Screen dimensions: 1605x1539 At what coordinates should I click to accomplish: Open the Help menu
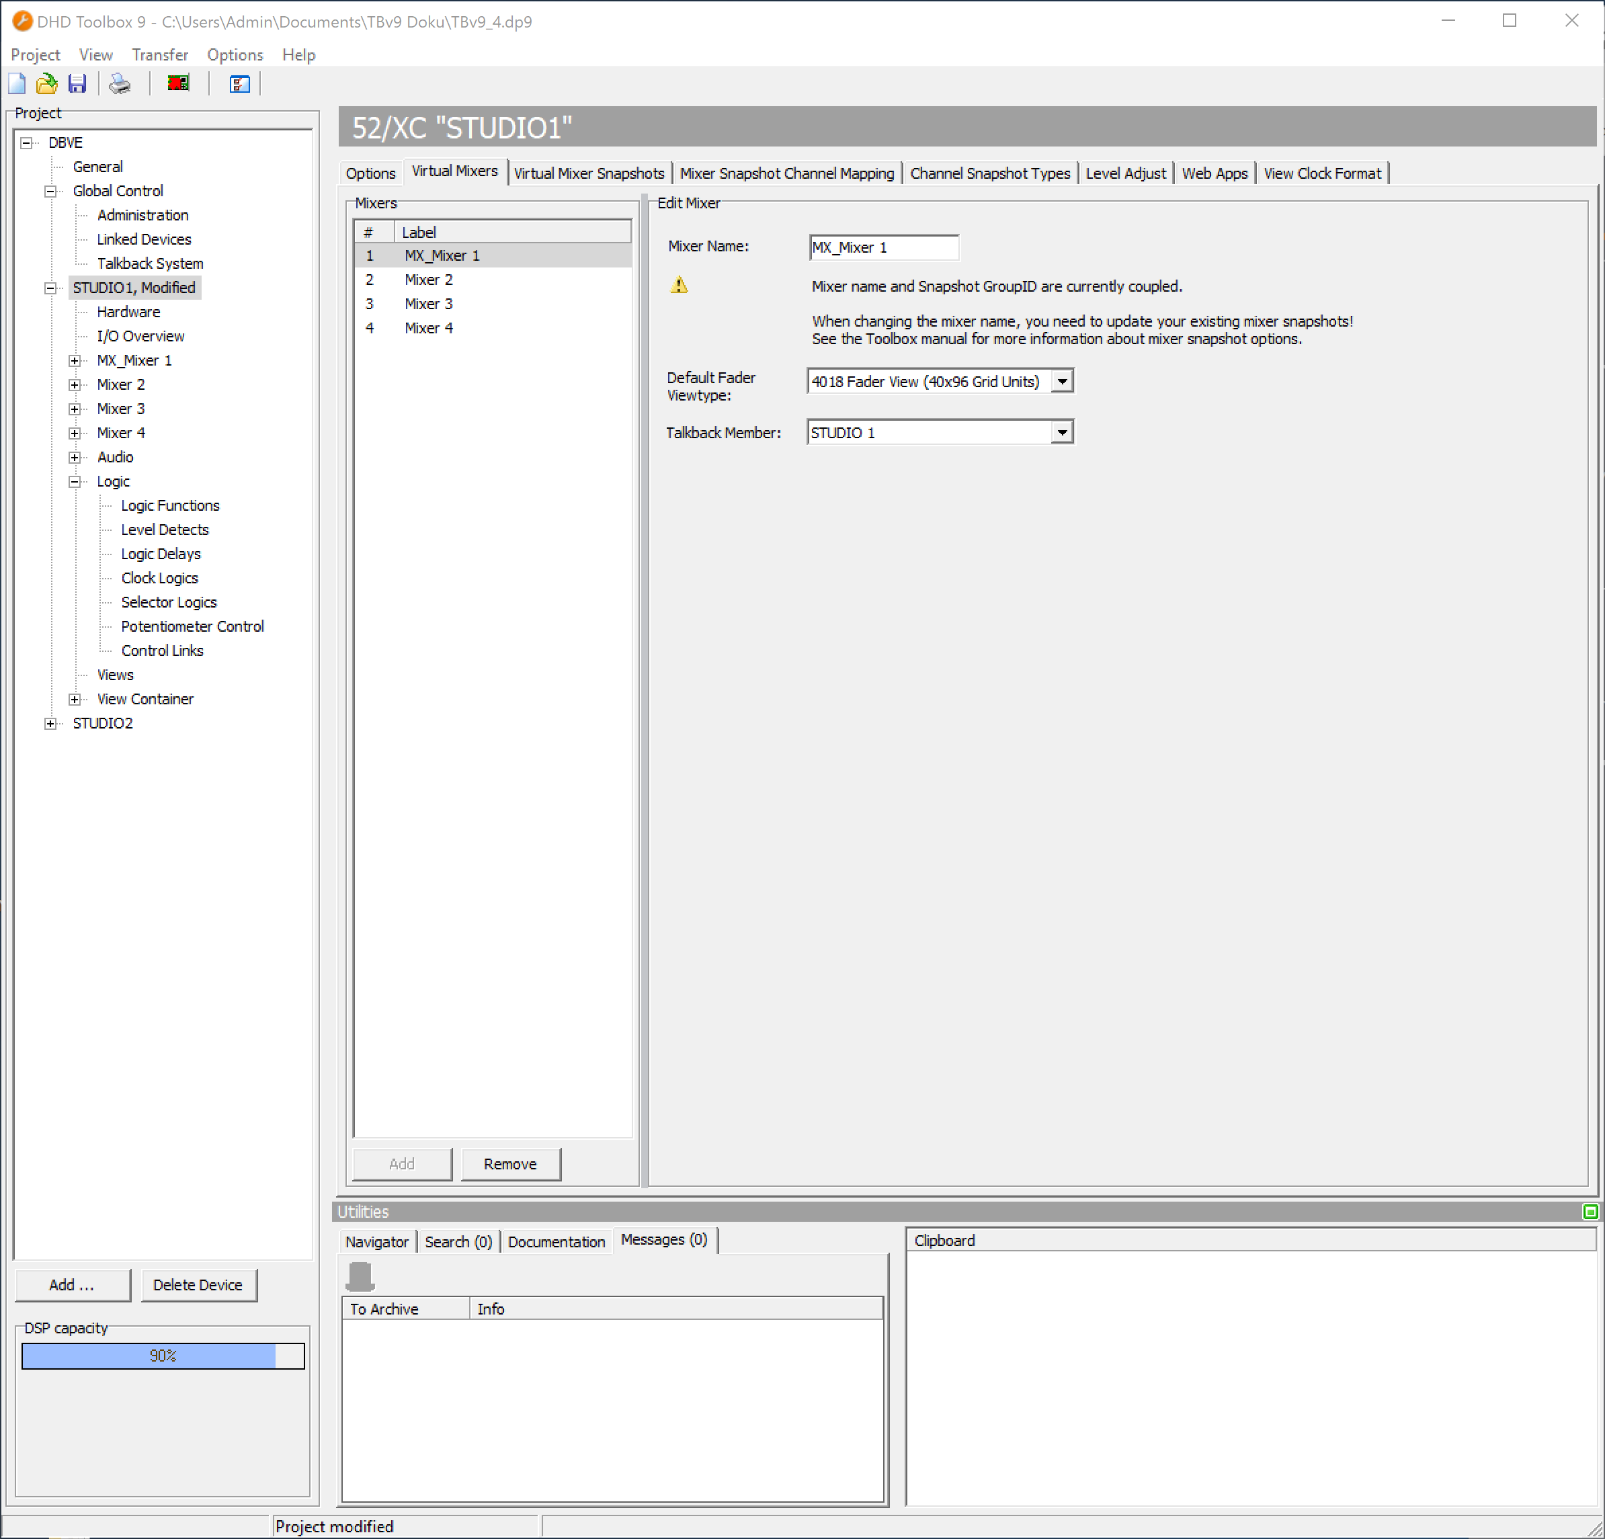pos(299,55)
